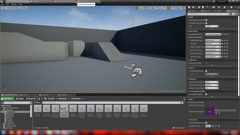Open the Content Browser tab
240x135 pixels.
tap(9, 95)
